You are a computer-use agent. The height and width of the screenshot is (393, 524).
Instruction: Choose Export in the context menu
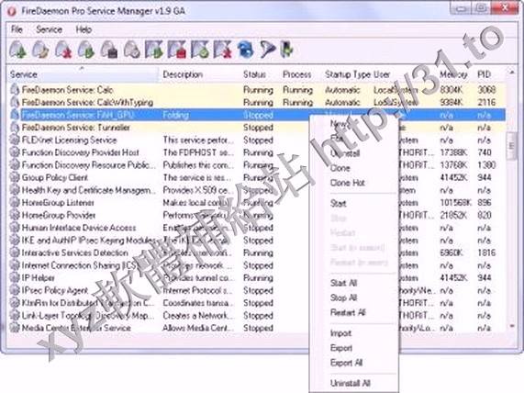341,348
